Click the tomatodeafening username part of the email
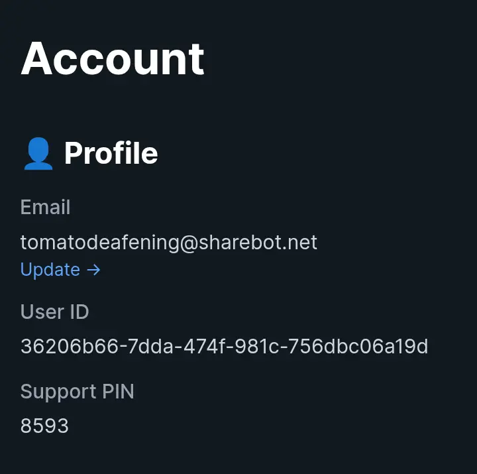Image resolution: width=477 pixels, height=474 pixels. tap(99, 243)
